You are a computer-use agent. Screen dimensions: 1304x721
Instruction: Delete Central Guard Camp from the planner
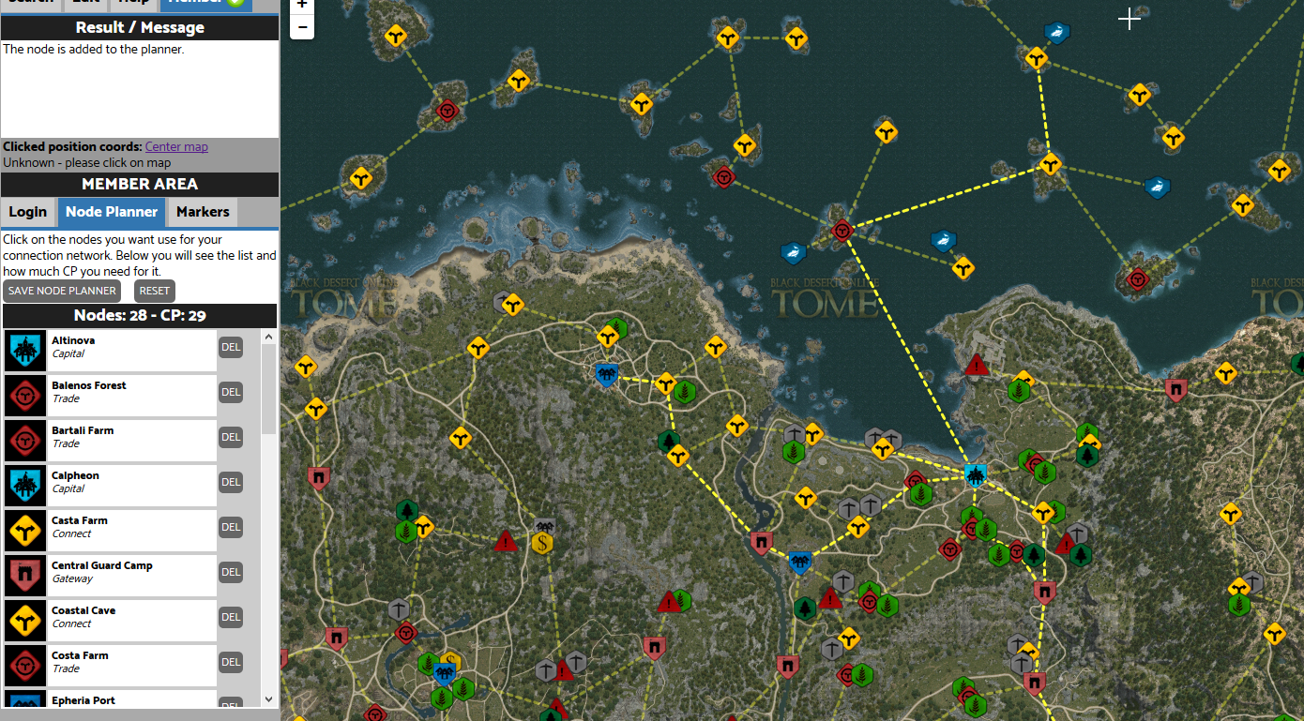[231, 572]
